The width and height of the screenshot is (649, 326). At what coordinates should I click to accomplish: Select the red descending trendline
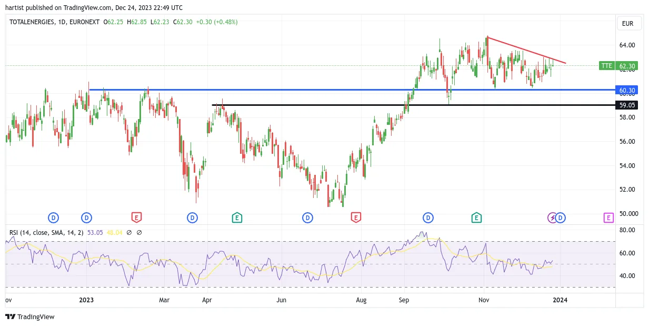pyautogui.click(x=526, y=50)
